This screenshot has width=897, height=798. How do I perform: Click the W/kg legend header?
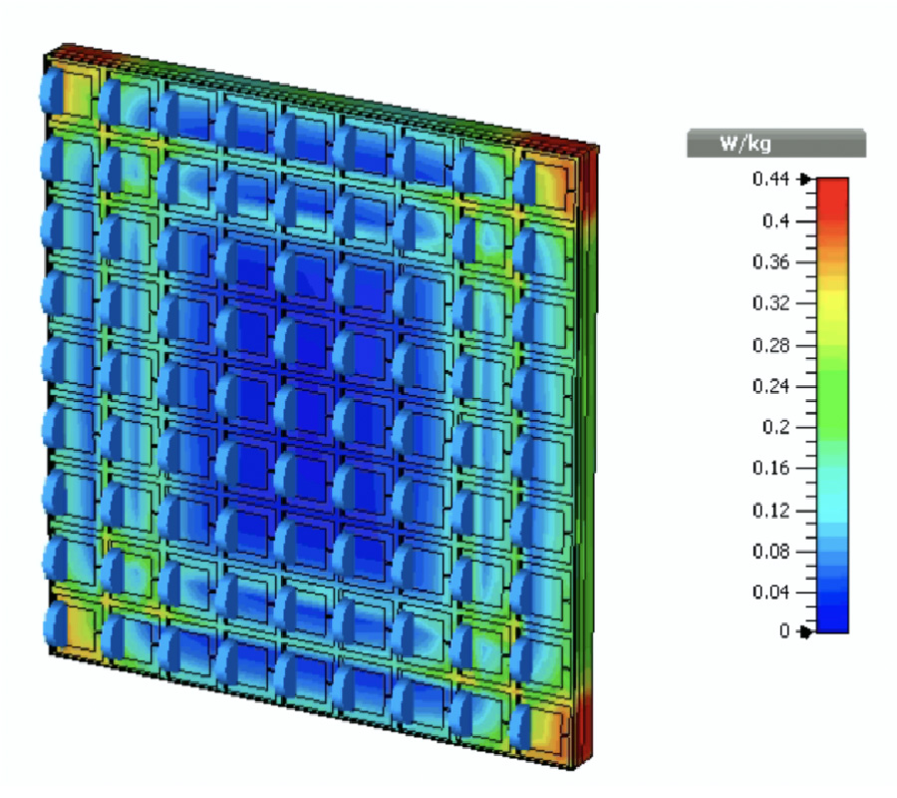775,144
